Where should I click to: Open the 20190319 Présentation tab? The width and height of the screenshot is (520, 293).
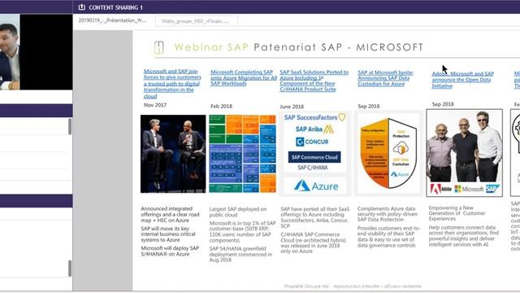112,20
